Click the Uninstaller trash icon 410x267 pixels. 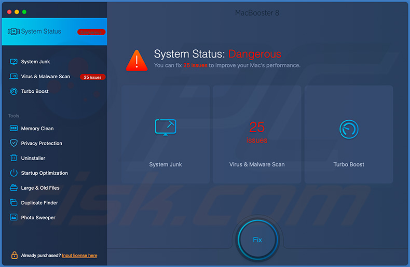13,158
